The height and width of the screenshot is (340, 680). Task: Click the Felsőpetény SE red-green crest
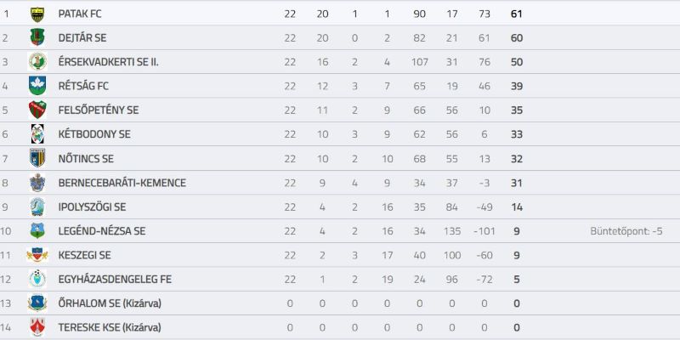[x=37, y=110]
